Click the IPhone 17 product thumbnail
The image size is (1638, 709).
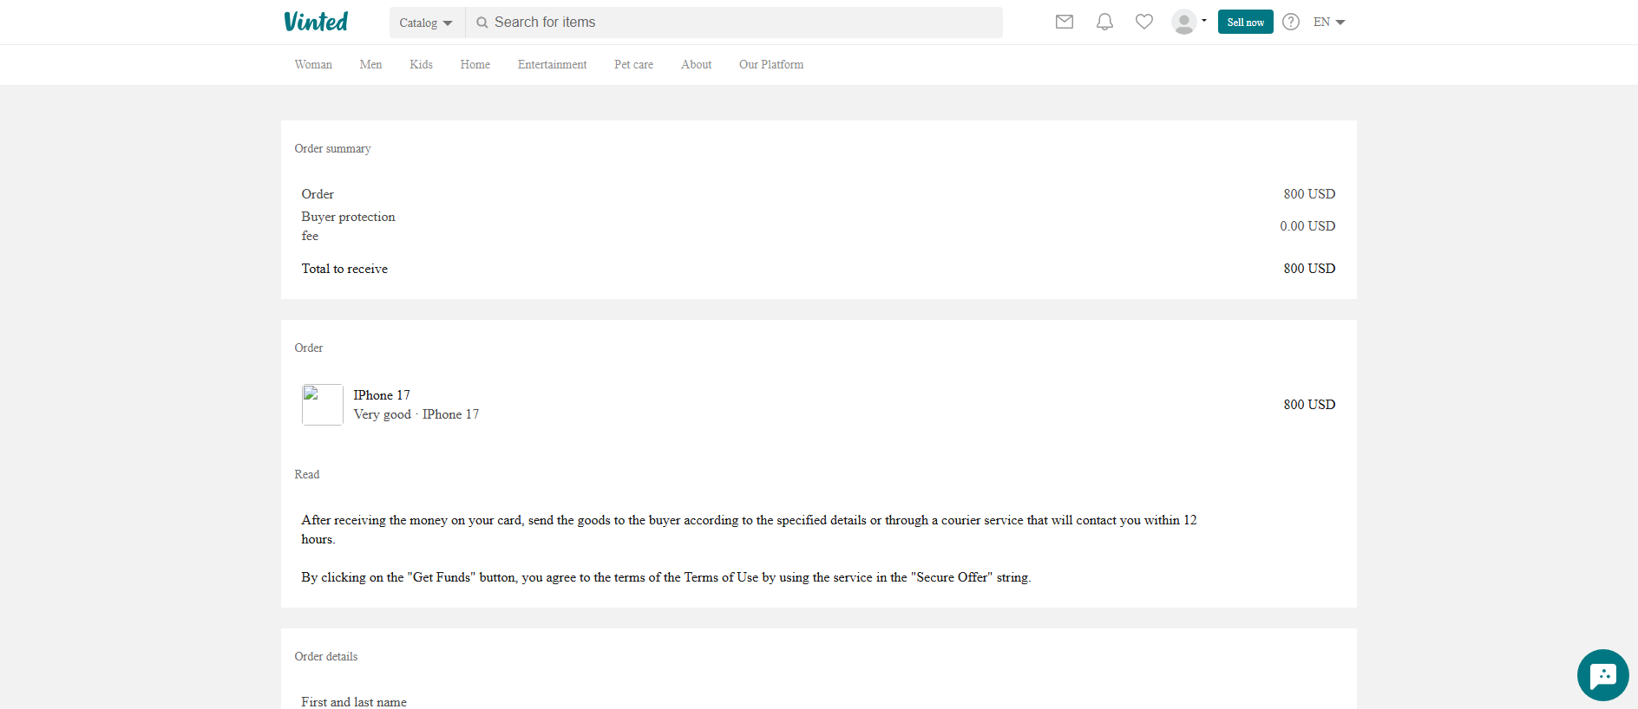(x=323, y=405)
